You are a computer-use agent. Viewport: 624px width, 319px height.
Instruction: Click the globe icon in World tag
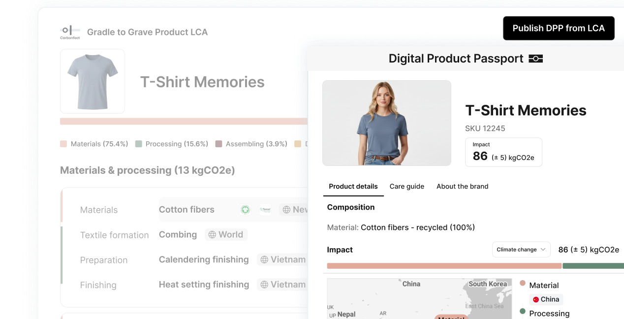(x=212, y=235)
